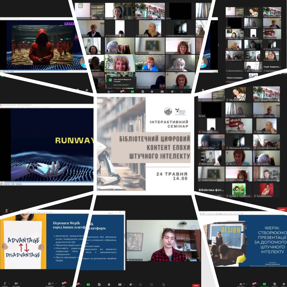Expand Participants caret in top-center toolbar
Image resolution: width=287 pixels, height=287 pixels.
[x=115, y=91]
